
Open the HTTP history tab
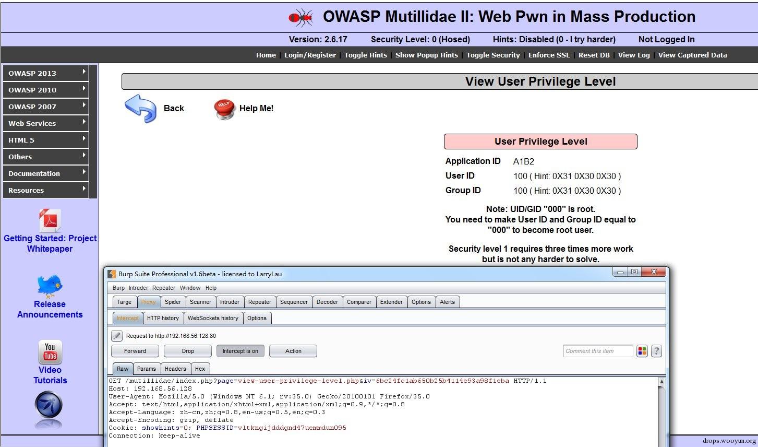pos(163,318)
